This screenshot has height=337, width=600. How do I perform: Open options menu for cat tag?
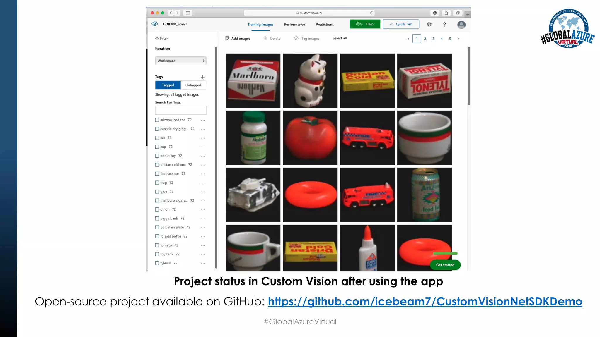(x=203, y=138)
